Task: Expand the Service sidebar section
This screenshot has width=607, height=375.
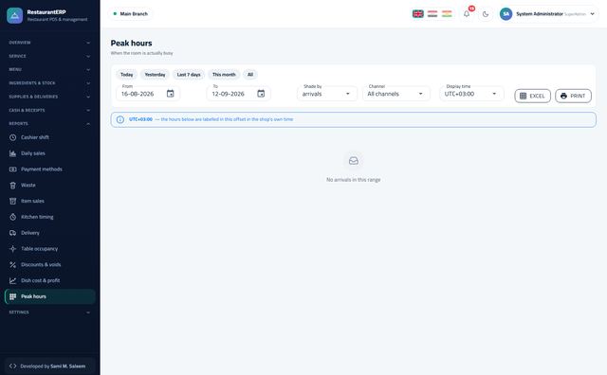Action: (x=49, y=56)
